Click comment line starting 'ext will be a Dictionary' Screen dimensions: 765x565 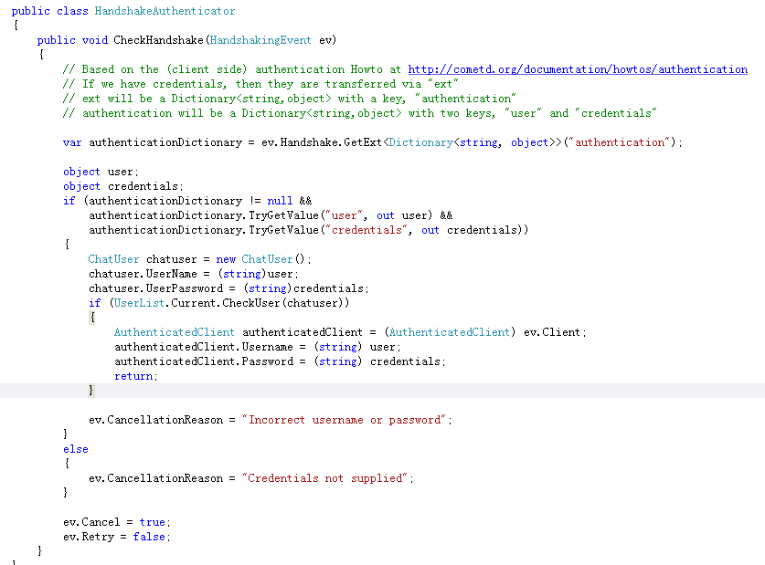tap(290, 99)
